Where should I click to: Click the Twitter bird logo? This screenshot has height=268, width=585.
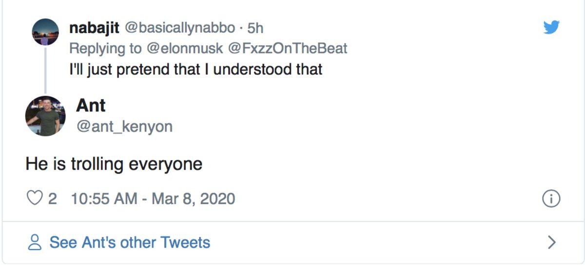pyautogui.click(x=551, y=27)
